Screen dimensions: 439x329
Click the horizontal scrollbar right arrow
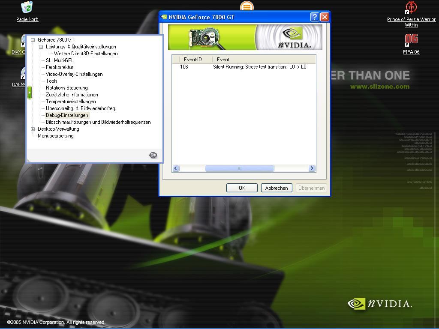(x=312, y=168)
